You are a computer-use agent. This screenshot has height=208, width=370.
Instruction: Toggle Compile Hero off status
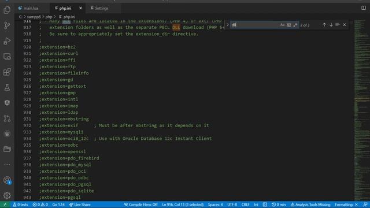pos(141,205)
